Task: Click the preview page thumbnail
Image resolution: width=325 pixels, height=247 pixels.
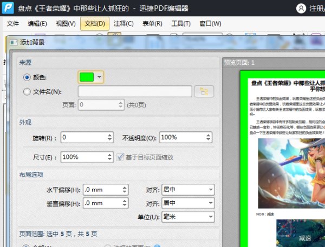Action: point(283,159)
